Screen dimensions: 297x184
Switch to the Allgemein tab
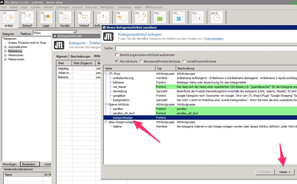point(62,56)
